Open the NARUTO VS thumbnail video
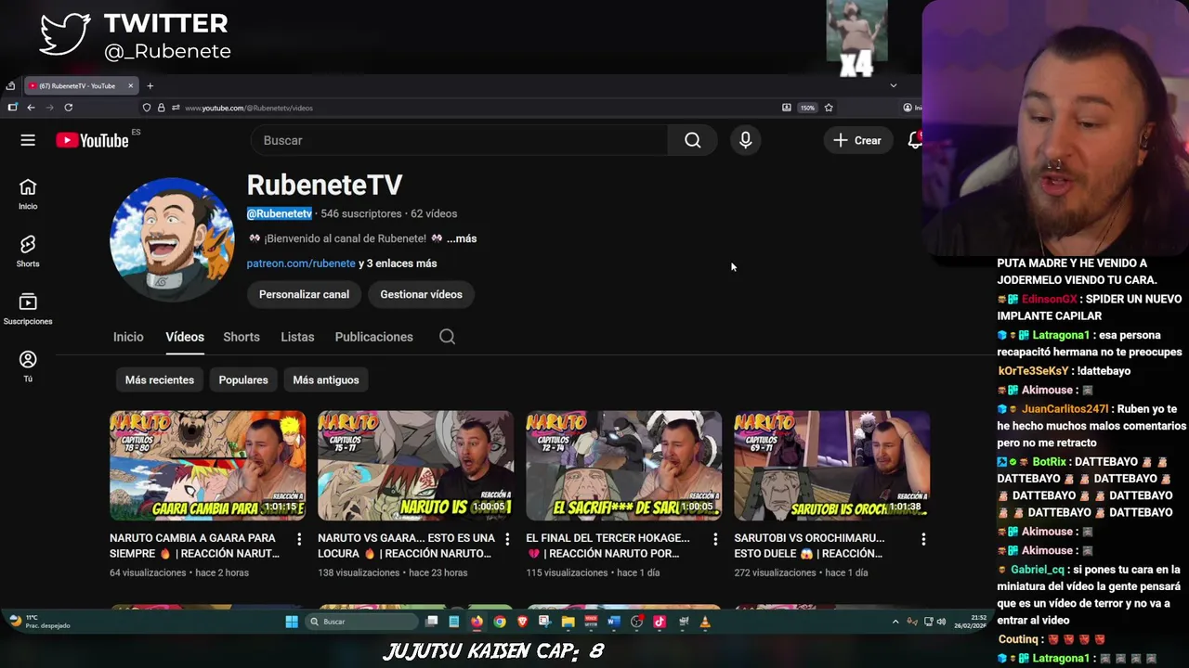Screen dimensions: 1189x668 tap(415, 466)
